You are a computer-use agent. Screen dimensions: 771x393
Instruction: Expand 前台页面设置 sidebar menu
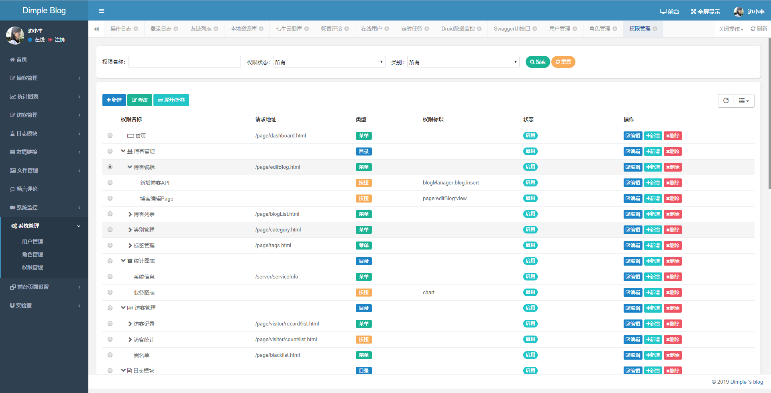point(44,287)
